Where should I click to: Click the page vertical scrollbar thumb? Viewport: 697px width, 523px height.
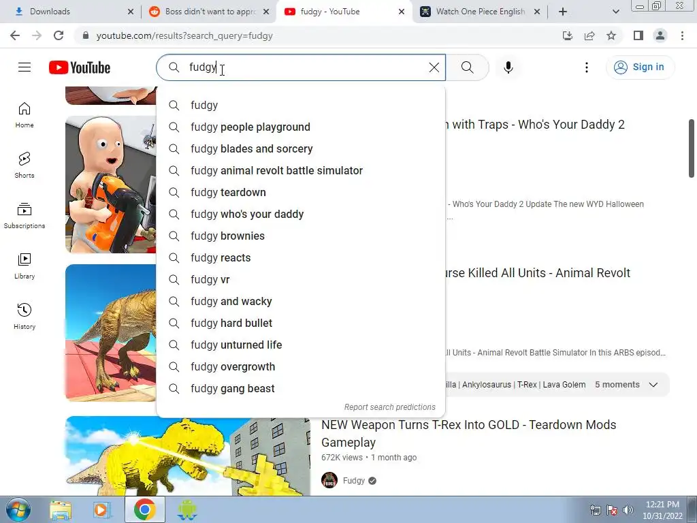point(692,148)
